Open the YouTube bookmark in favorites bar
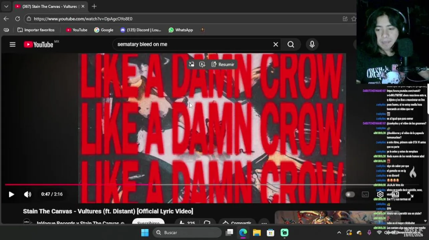The width and height of the screenshot is (429, 240). pos(77,30)
